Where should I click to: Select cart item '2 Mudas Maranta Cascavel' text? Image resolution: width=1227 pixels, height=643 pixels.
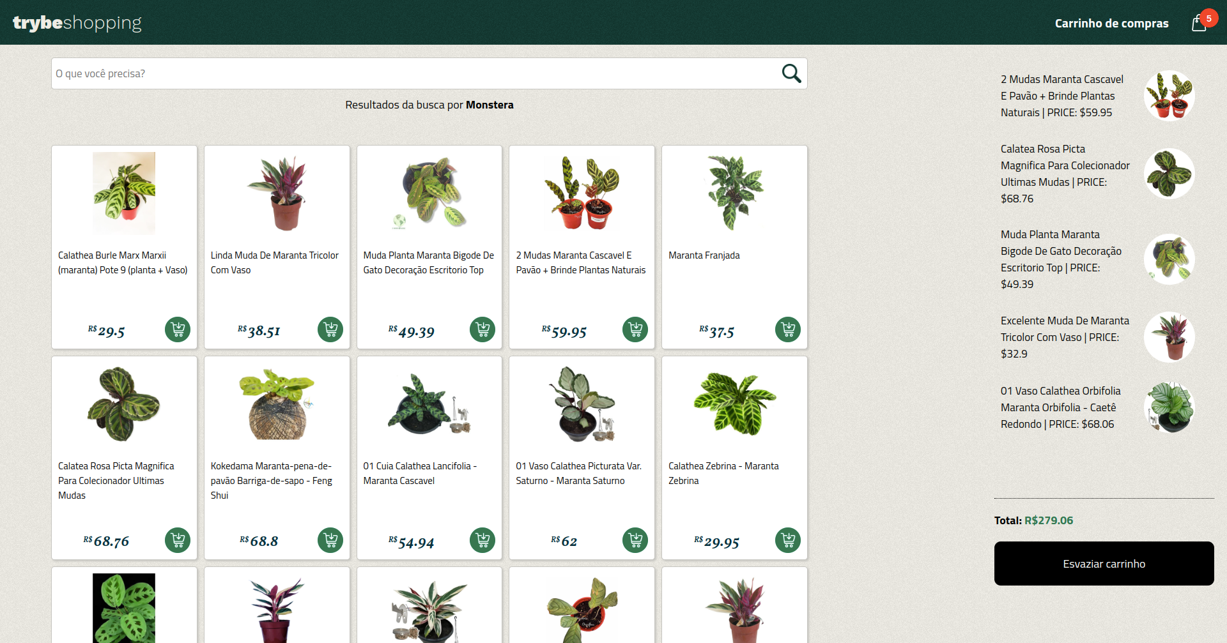pos(1062,96)
